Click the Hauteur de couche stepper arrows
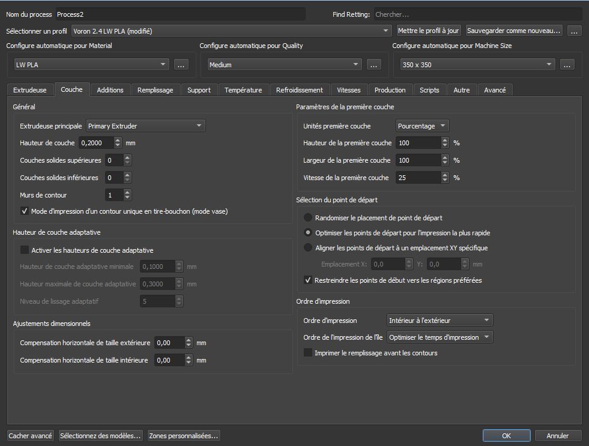The image size is (589, 446). click(x=118, y=143)
